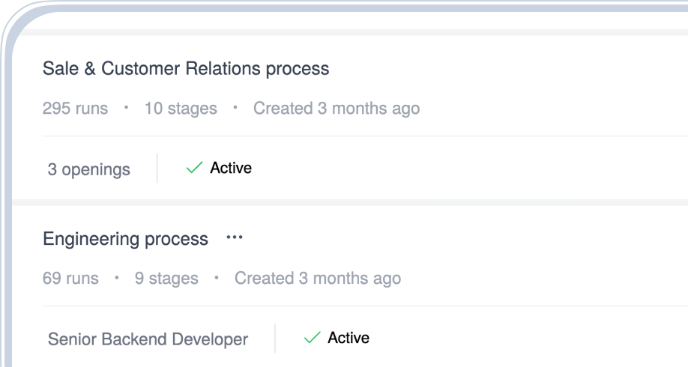Screen dimensions: 688x367
Task: Click the green checkmark beside 3 openings
Action: click(194, 169)
